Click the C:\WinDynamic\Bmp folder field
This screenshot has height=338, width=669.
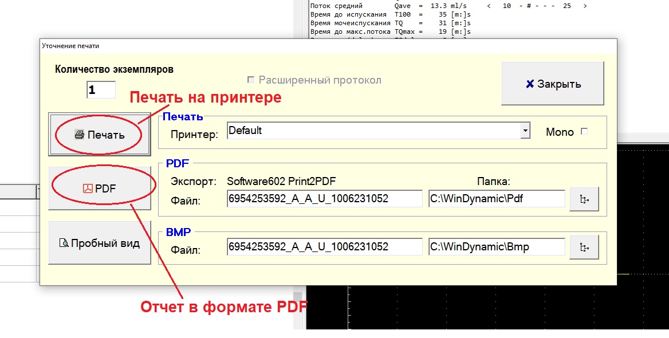496,247
